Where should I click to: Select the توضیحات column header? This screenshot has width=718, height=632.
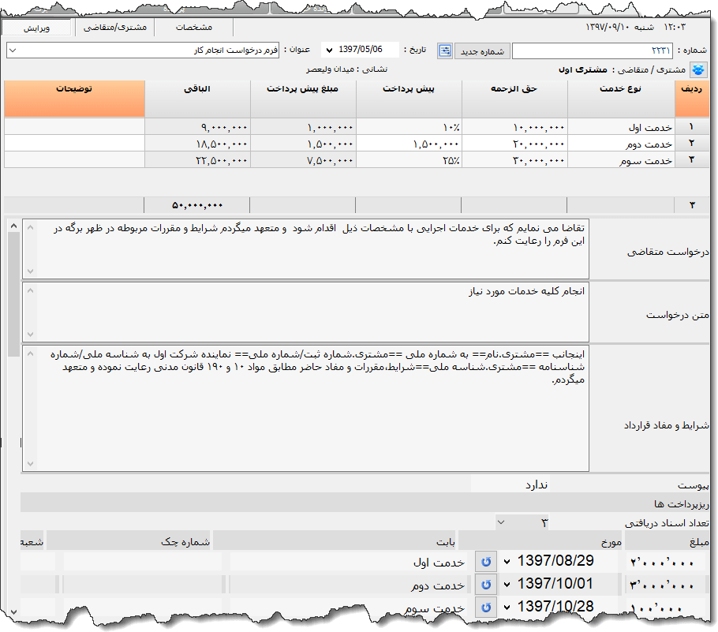click(x=75, y=99)
